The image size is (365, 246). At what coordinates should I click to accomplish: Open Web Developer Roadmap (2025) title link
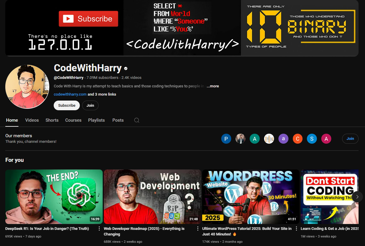[144, 231]
